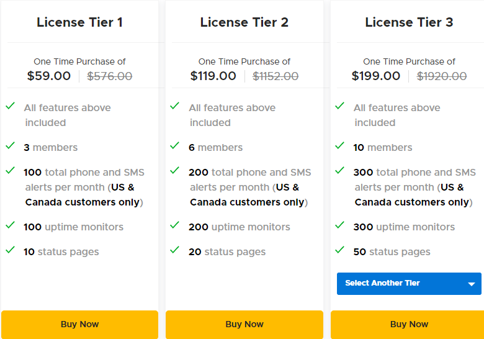Click the checkmark beside 100 uptime monitors
The image size is (484, 339).
coord(10,225)
